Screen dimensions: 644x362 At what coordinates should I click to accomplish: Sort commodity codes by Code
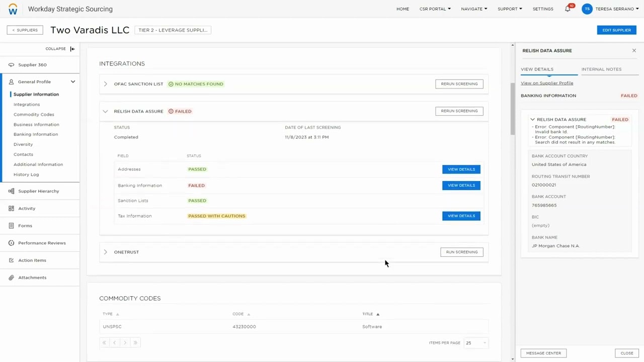pos(241,314)
